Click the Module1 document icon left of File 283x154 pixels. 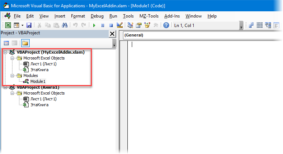pyautogui.click(x=8, y=16)
